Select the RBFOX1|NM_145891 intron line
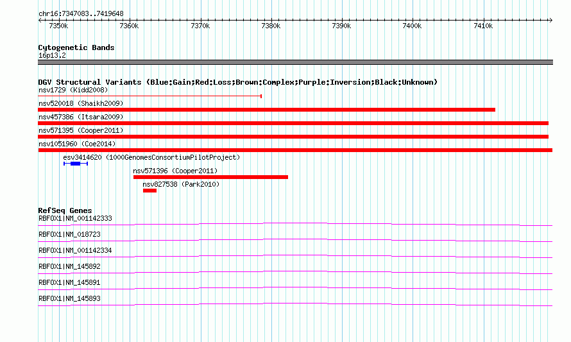Screen dimensions: 571x342 pyautogui.click(x=295, y=289)
